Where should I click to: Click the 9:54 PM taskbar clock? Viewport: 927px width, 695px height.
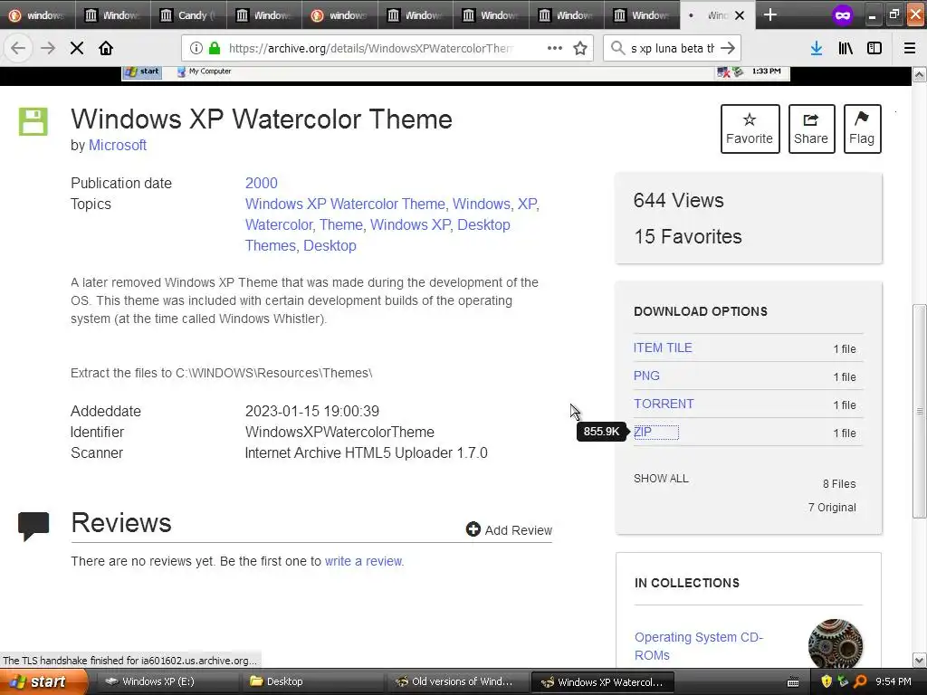point(893,681)
